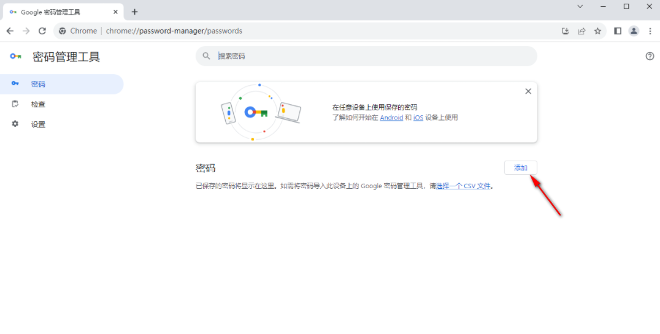Open the tab search chevron in title bar
This screenshot has width=660, height=334.
click(x=580, y=6)
